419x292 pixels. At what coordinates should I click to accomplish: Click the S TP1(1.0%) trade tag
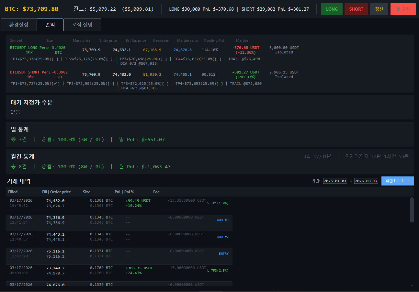tap(218, 203)
